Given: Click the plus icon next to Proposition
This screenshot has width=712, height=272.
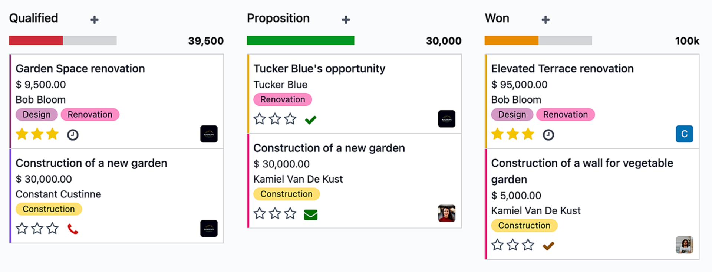Looking at the screenshot, I should coord(346,20).
